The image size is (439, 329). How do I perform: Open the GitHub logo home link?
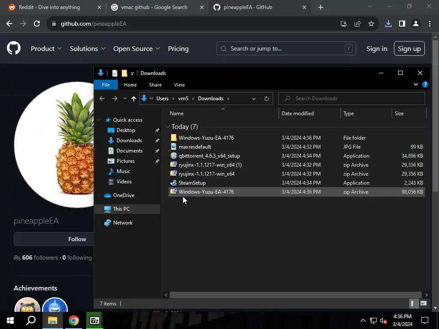14,48
